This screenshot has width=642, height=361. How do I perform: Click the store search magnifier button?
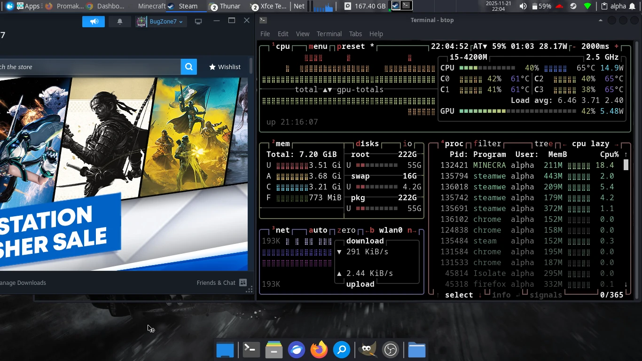click(x=188, y=66)
